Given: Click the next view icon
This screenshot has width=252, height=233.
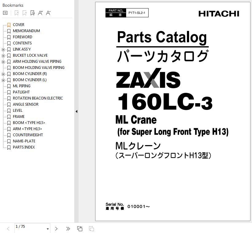Looking at the screenshot, I should click(91, 229).
